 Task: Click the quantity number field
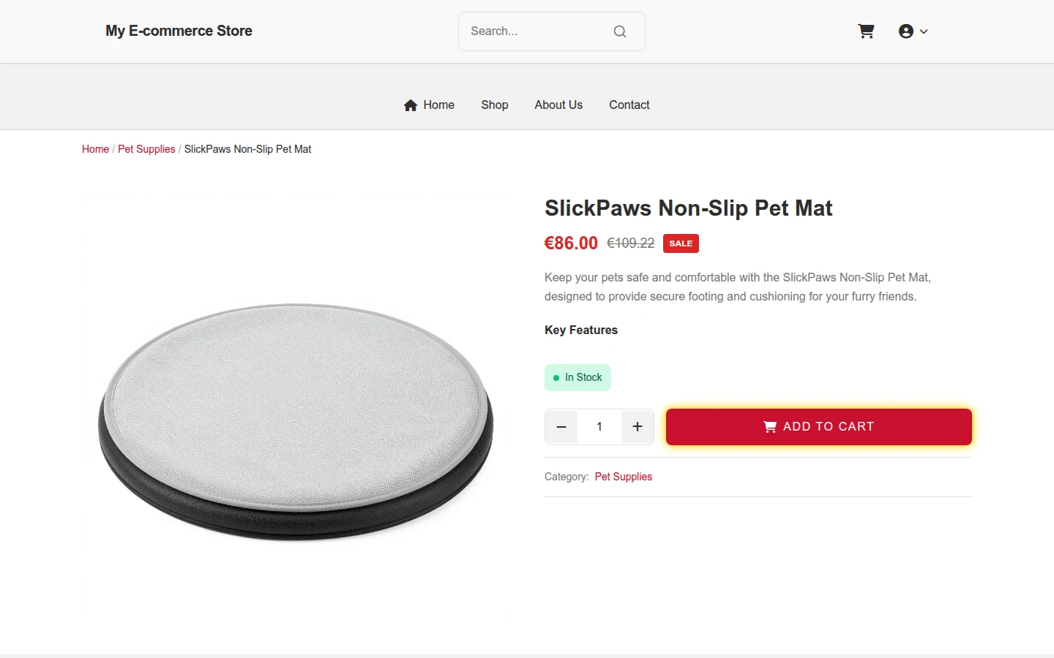(599, 427)
